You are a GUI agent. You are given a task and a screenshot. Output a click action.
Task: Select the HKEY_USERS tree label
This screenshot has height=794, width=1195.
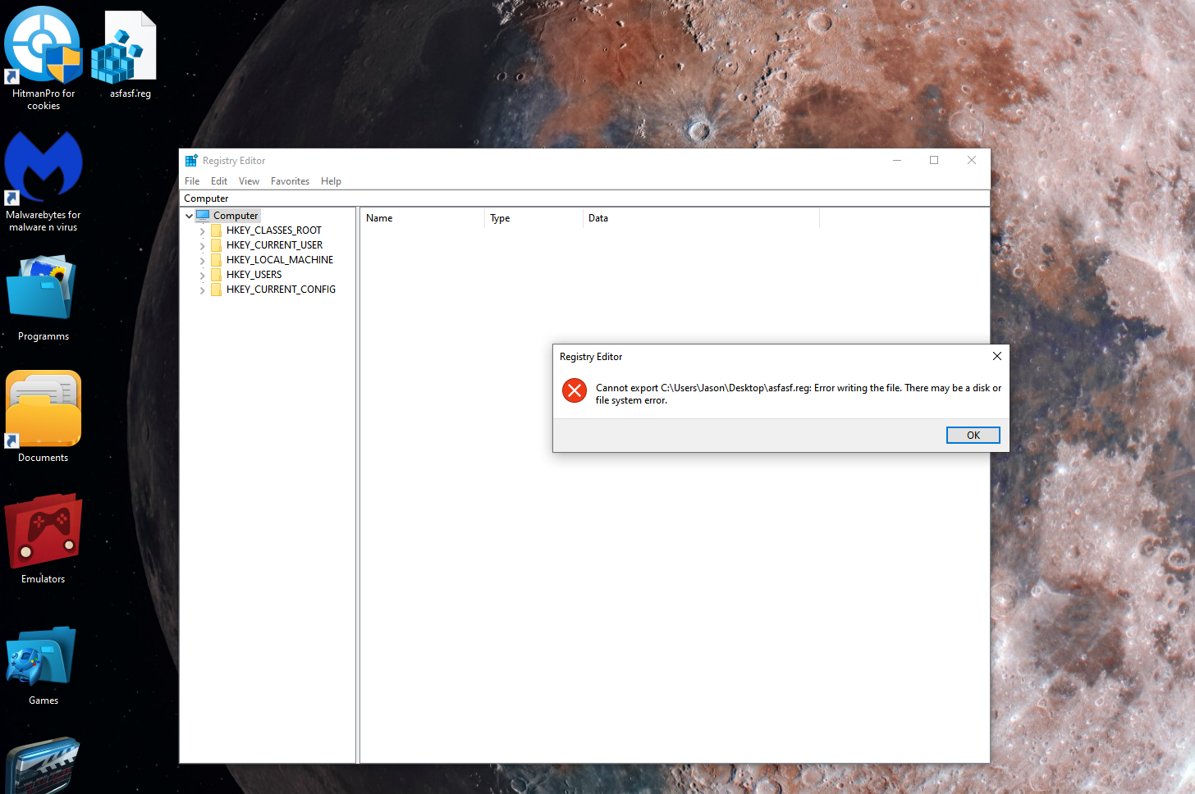[254, 275]
